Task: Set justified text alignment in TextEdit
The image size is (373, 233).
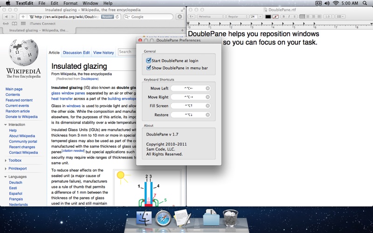Action: pyautogui.click(x=319, y=16)
